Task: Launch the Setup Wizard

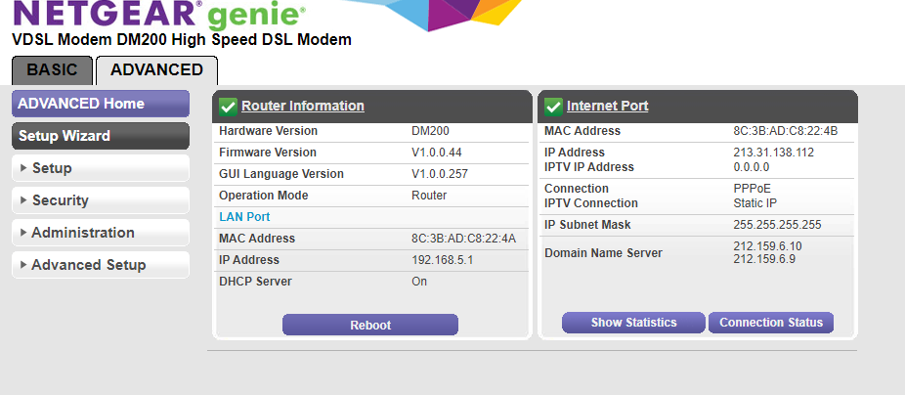Action: [101, 136]
